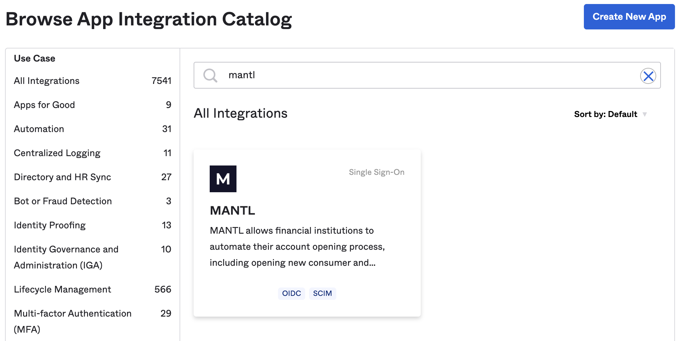Image resolution: width=678 pixels, height=341 pixels.
Task: Select Multi-factor Authentication category
Action: pos(72,321)
